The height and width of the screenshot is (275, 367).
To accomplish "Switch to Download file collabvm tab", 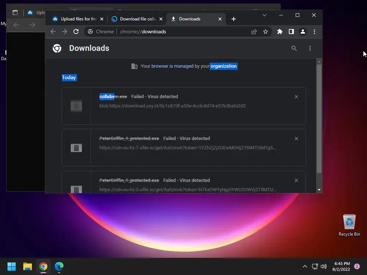I will click(138, 19).
